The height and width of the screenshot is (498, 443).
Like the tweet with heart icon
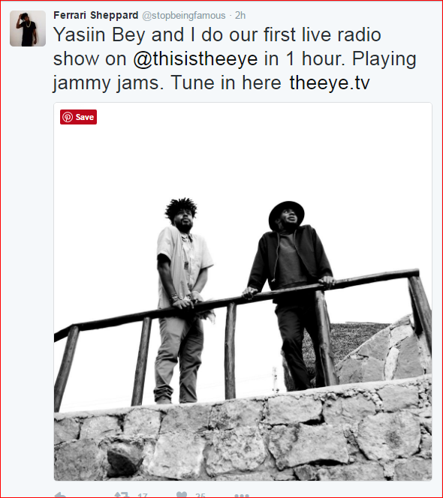[182, 494]
